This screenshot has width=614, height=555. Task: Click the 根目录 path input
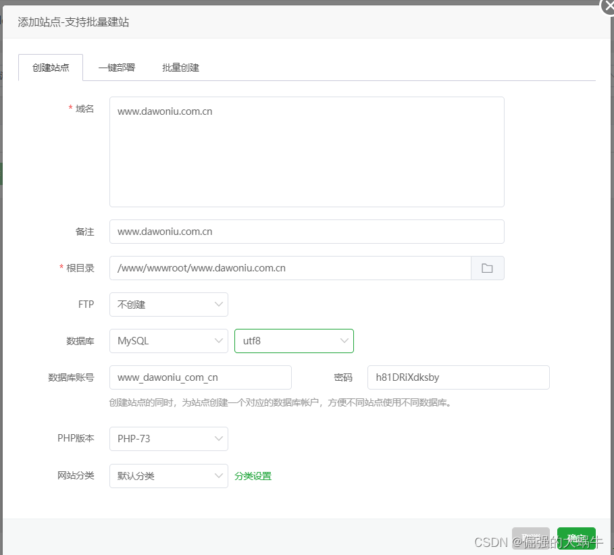tap(290, 268)
